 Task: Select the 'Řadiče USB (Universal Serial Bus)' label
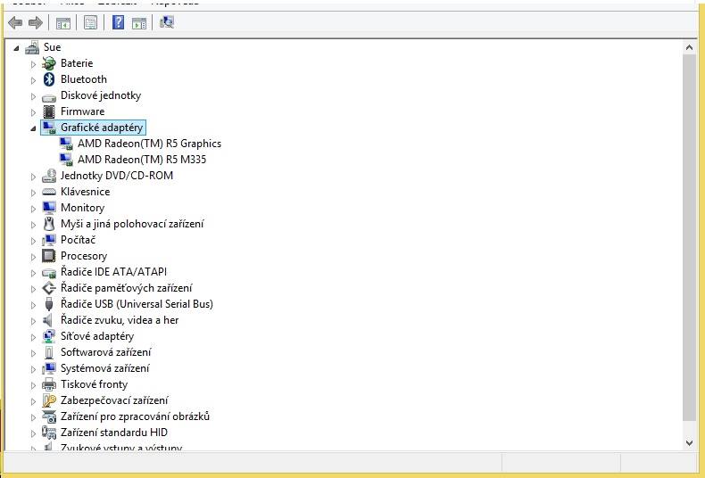point(137,304)
